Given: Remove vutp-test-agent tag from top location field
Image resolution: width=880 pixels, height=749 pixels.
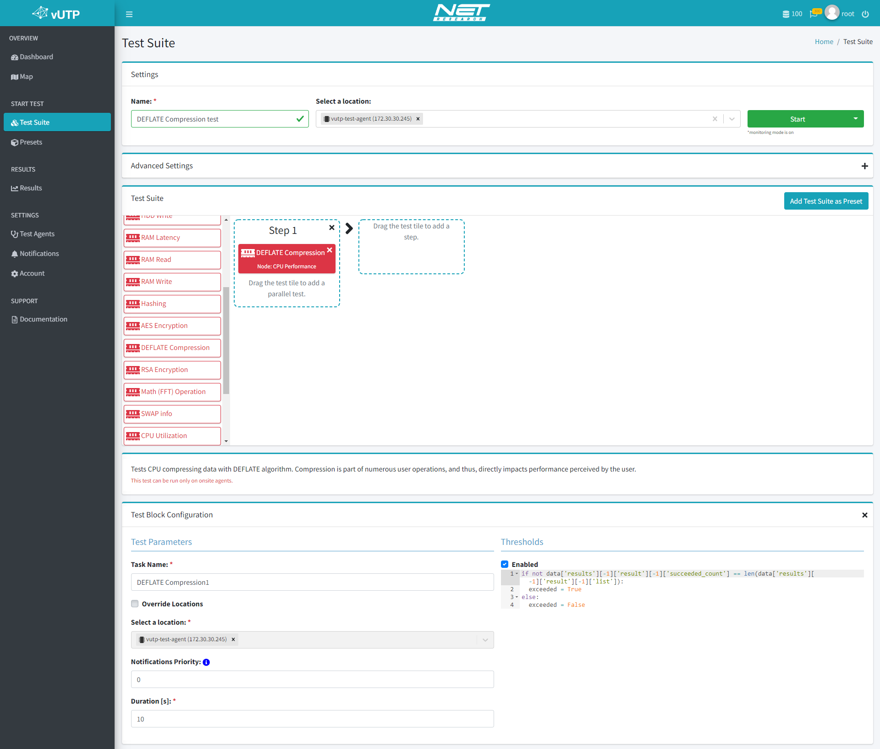Looking at the screenshot, I should 418,119.
